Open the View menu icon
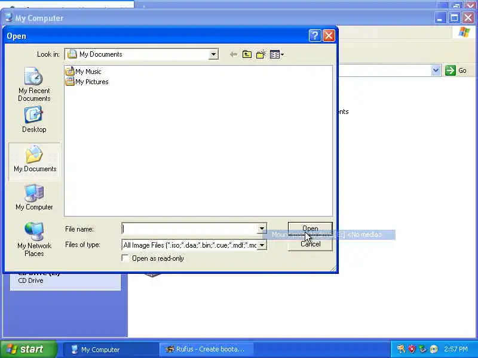This screenshot has width=478, height=358. 277,54
